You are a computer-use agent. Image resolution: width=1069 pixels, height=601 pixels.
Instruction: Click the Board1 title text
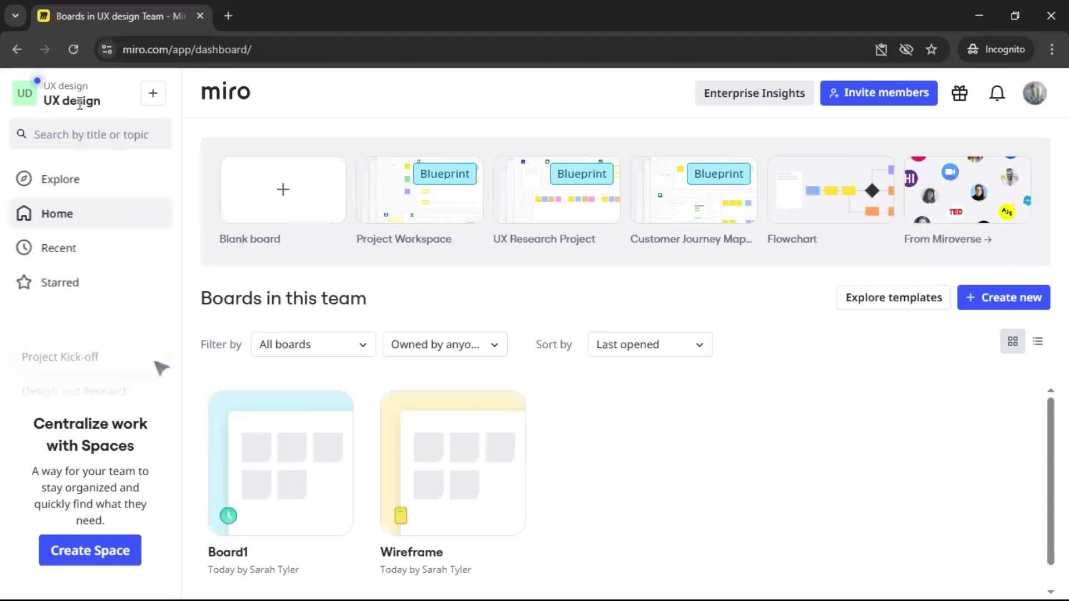coord(228,552)
